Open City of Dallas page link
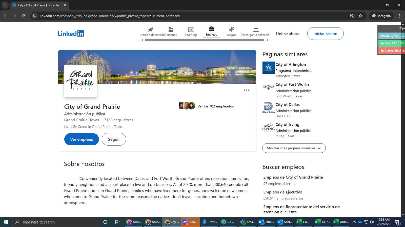 pyautogui.click(x=288, y=104)
